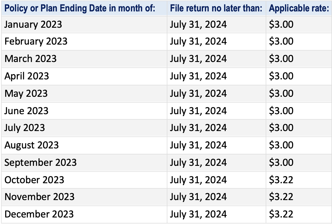The width and height of the screenshot is (332, 224).
Task: Click the June 2023 row label
Action: click(26, 111)
